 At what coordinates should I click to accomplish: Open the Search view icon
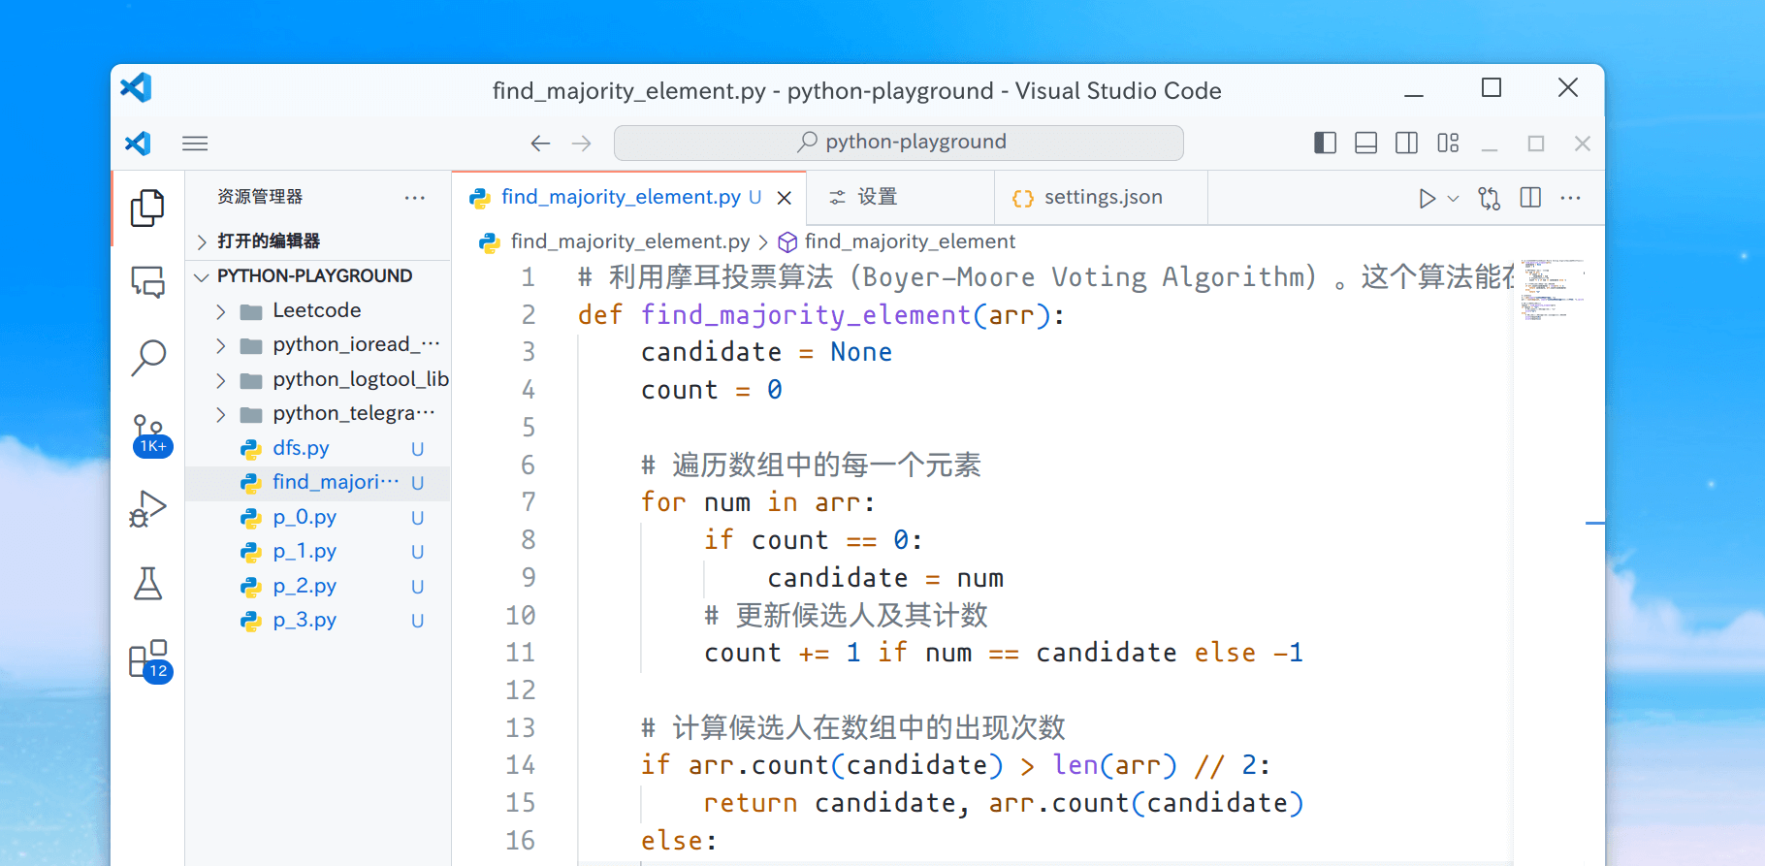[147, 358]
